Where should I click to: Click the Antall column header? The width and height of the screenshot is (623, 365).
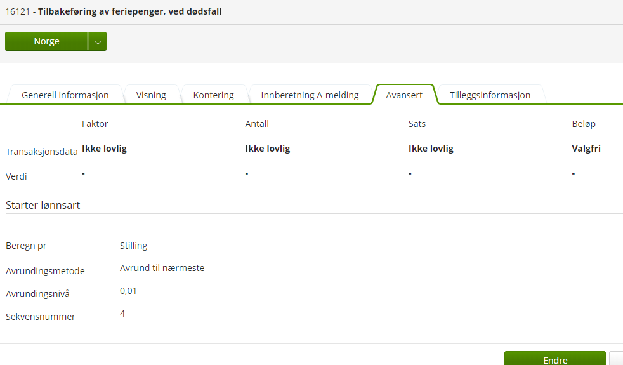click(x=257, y=124)
